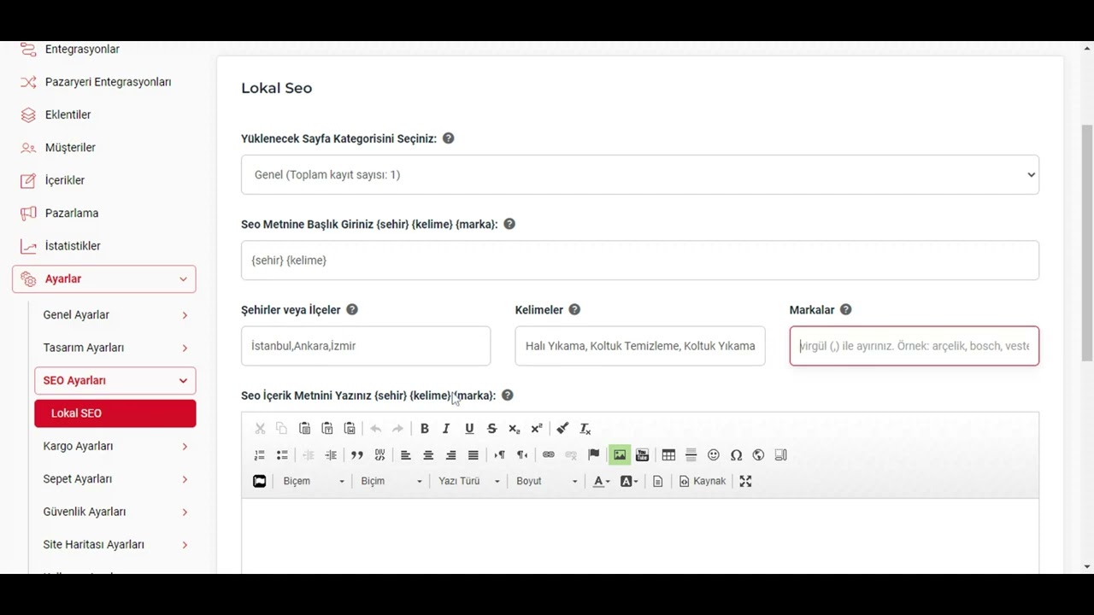
Task: Insert a special character omega icon
Action: click(x=736, y=455)
